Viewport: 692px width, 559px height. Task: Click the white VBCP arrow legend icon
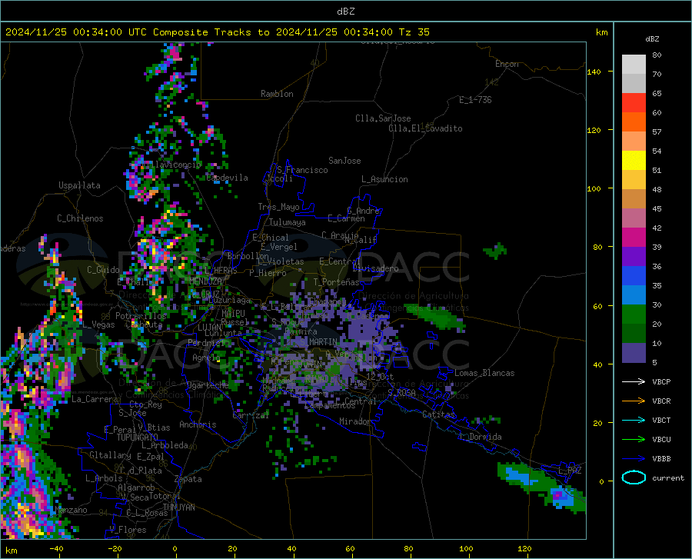(634, 381)
